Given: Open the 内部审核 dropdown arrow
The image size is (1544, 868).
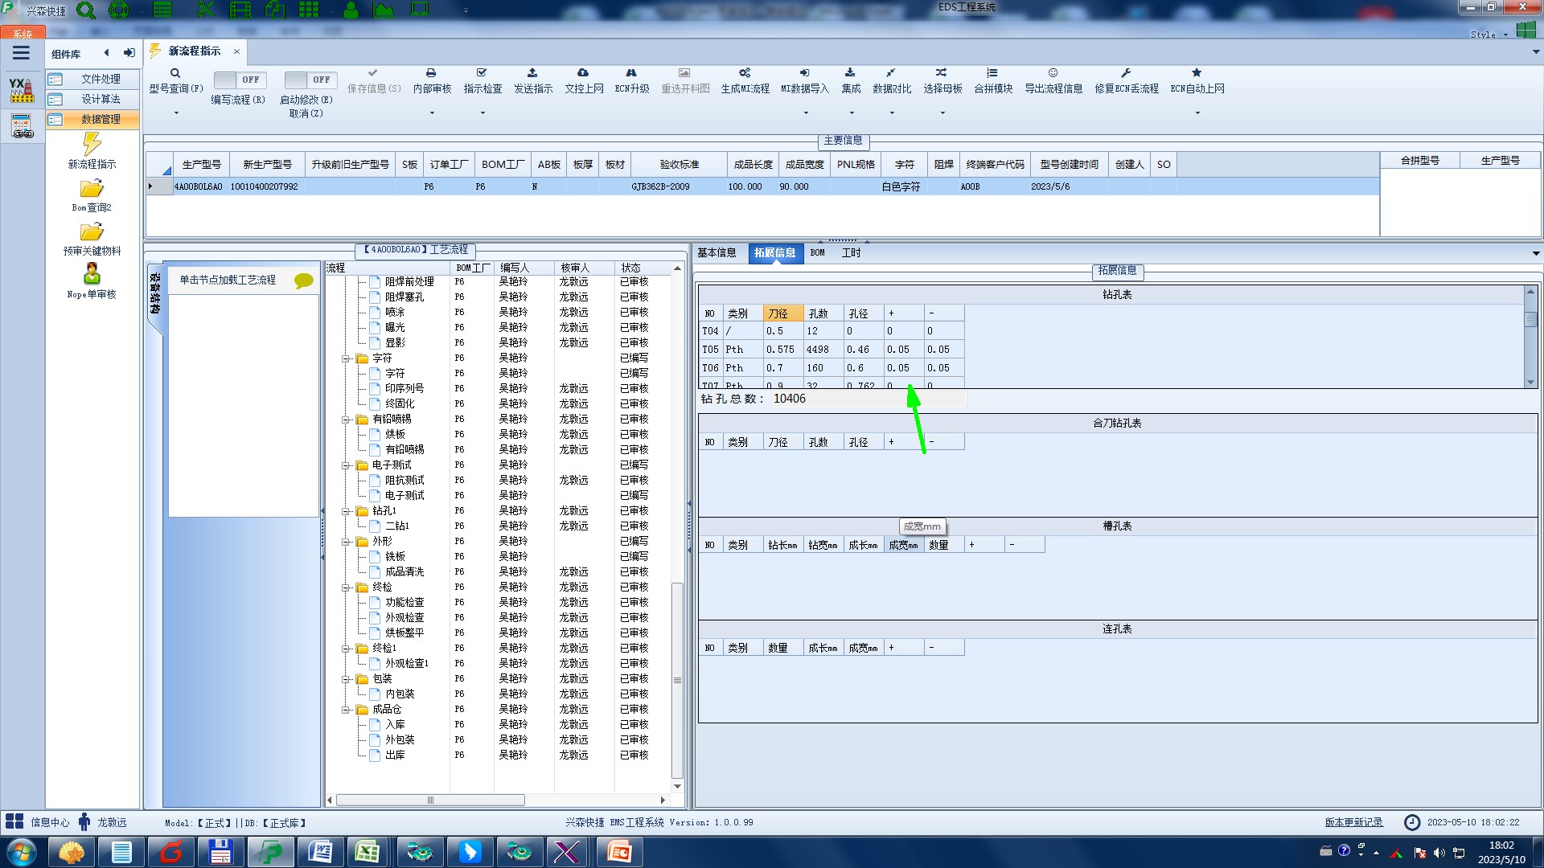Looking at the screenshot, I should tap(432, 113).
